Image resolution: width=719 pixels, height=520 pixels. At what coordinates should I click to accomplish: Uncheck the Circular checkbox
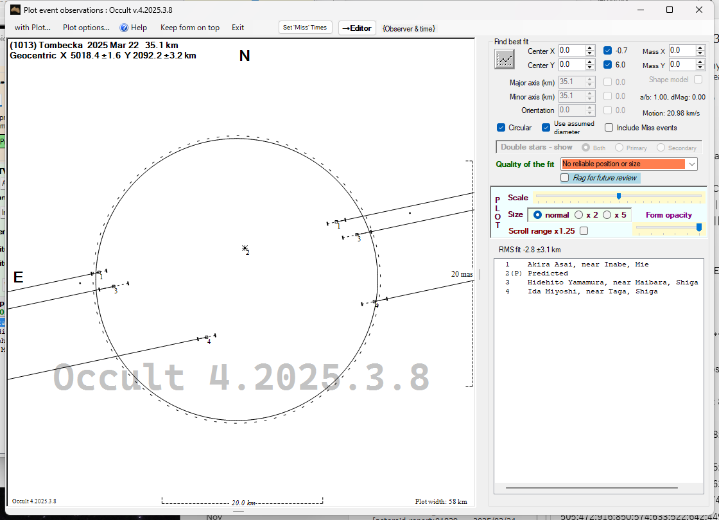[501, 128]
